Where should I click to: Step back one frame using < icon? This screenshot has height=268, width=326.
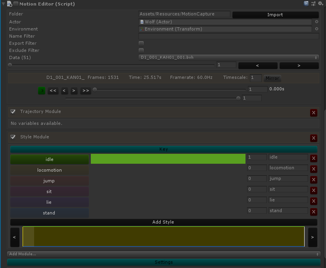click(x=64, y=90)
